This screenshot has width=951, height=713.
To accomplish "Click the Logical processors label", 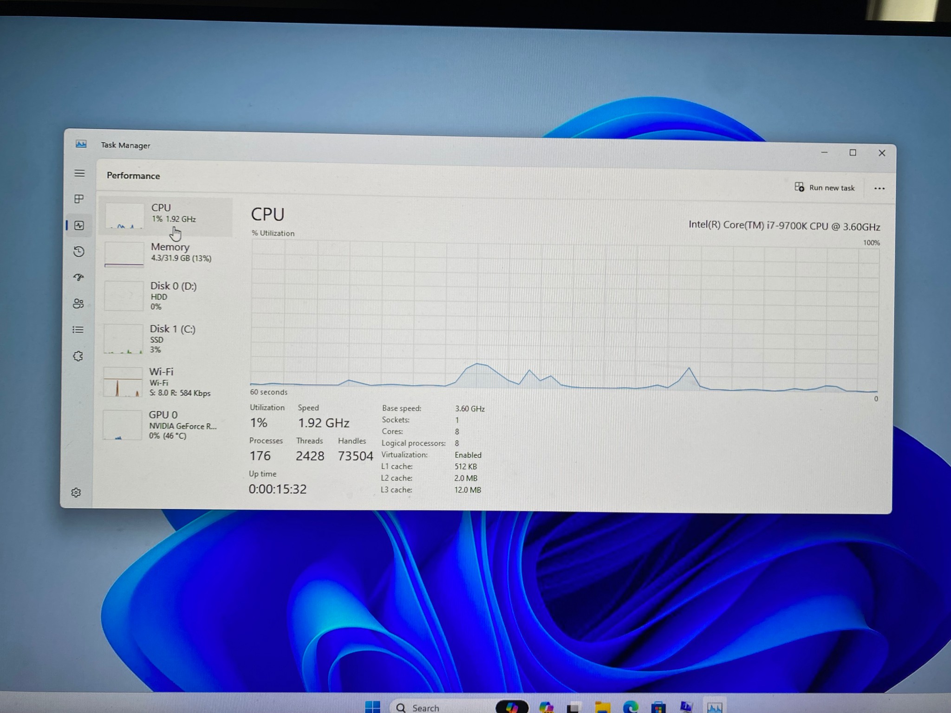I will coord(413,443).
